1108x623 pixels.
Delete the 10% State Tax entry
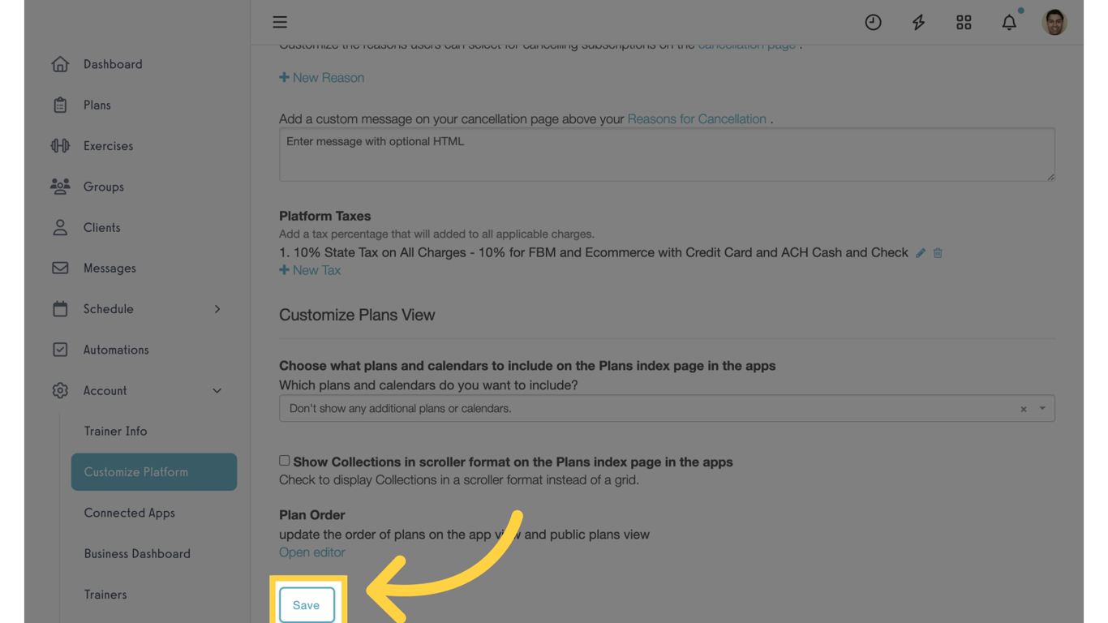(938, 253)
